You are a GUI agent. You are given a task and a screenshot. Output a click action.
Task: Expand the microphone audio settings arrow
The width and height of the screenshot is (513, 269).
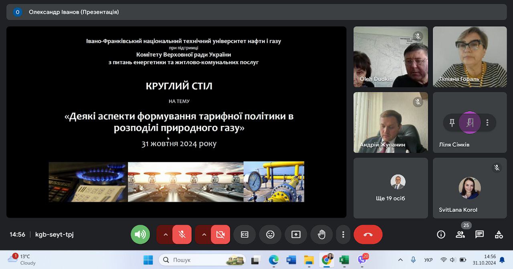pyautogui.click(x=165, y=235)
